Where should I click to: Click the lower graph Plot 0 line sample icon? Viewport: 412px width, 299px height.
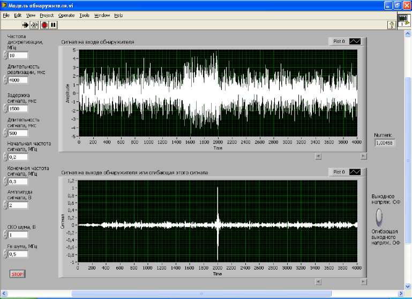coord(355,172)
